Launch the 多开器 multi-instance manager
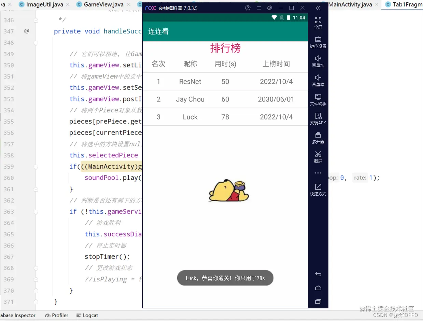 coord(318,138)
